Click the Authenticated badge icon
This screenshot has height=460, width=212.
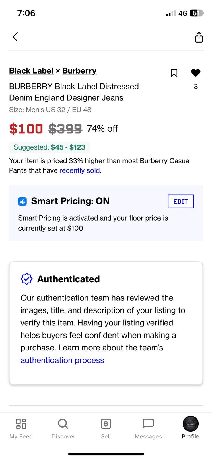pos(26,279)
